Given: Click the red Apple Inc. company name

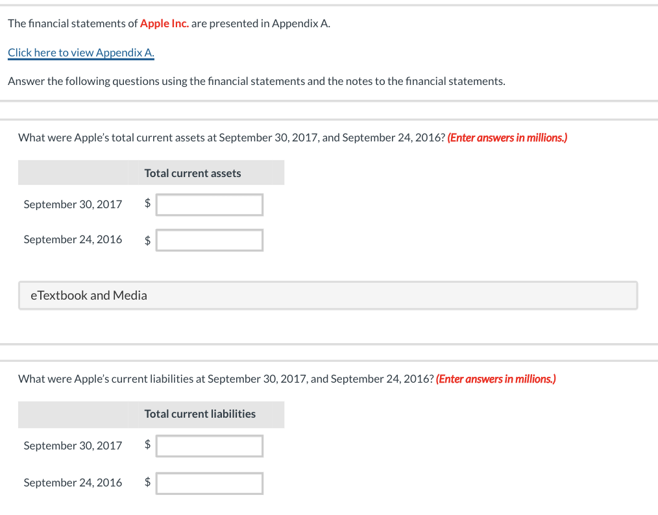Looking at the screenshot, I should (164, 23).
